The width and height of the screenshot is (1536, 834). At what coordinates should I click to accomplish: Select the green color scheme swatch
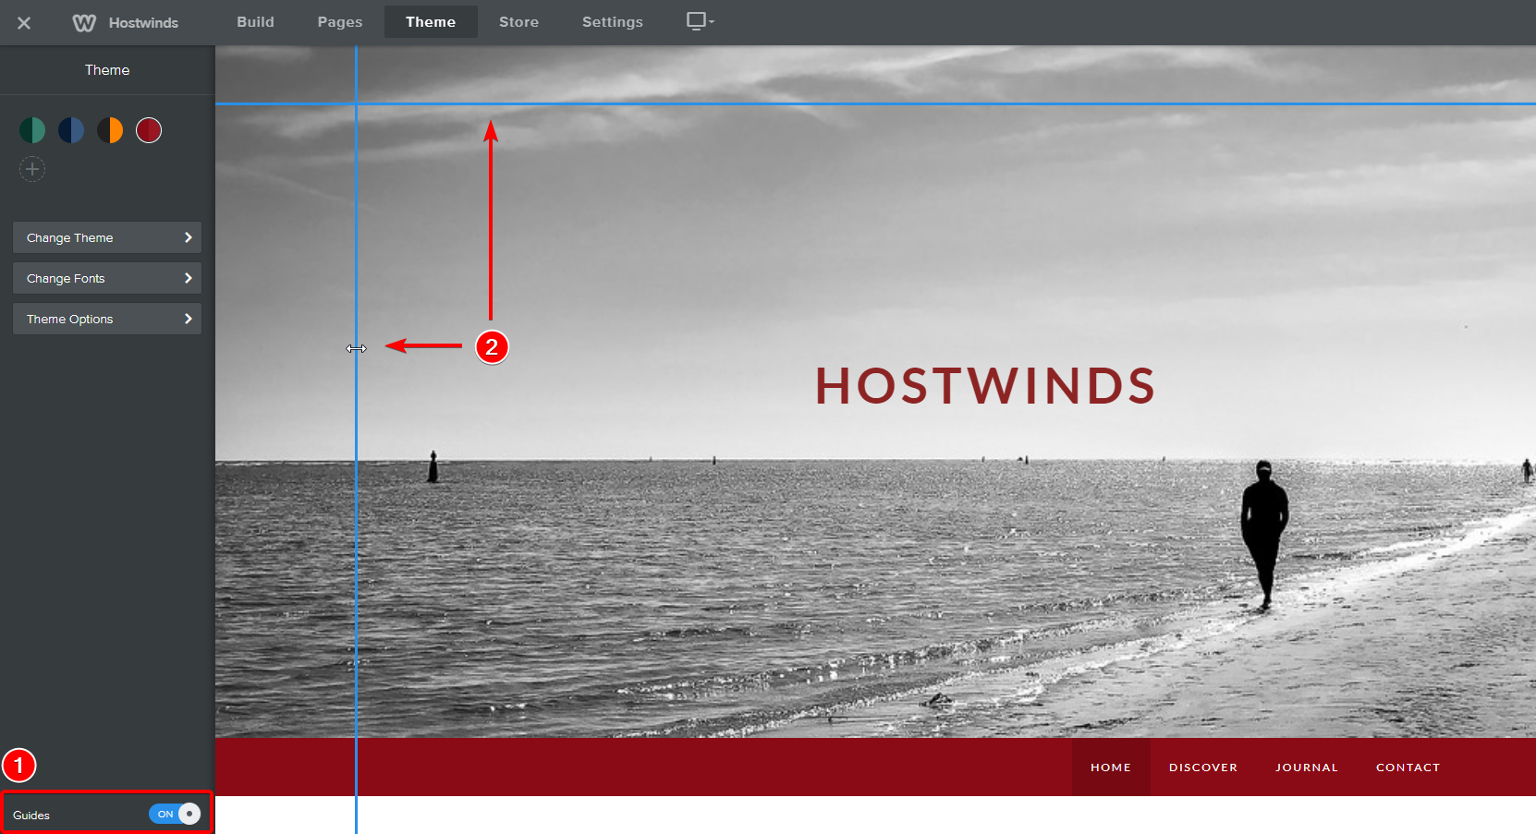coord(32,130)
